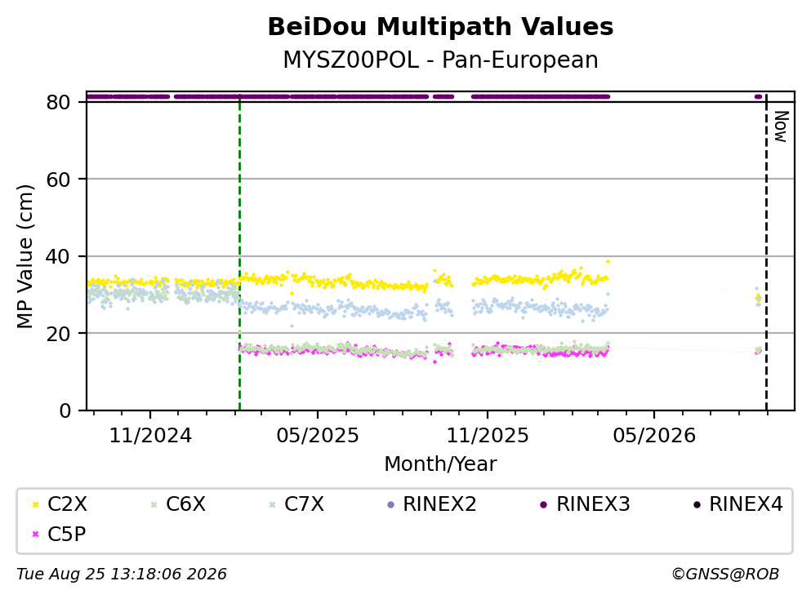Click the C2X yellow legend marker
This screenshot has width=811, height=599.
coord(36,504)
